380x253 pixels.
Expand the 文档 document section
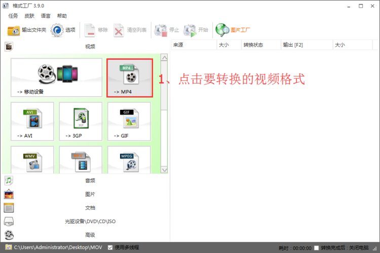coord(90,208)
